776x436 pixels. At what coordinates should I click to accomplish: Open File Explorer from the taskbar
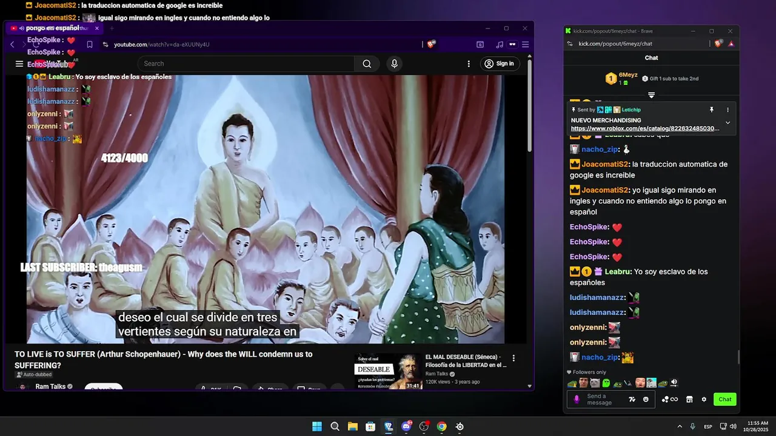(x=352, y=426)
